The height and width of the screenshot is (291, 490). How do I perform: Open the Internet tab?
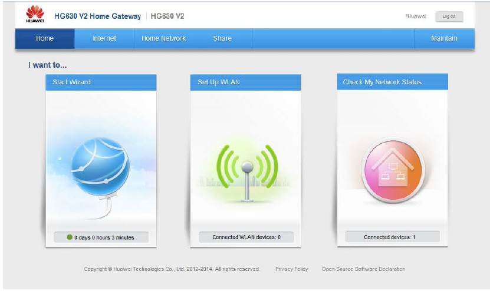tap(104, 38)
